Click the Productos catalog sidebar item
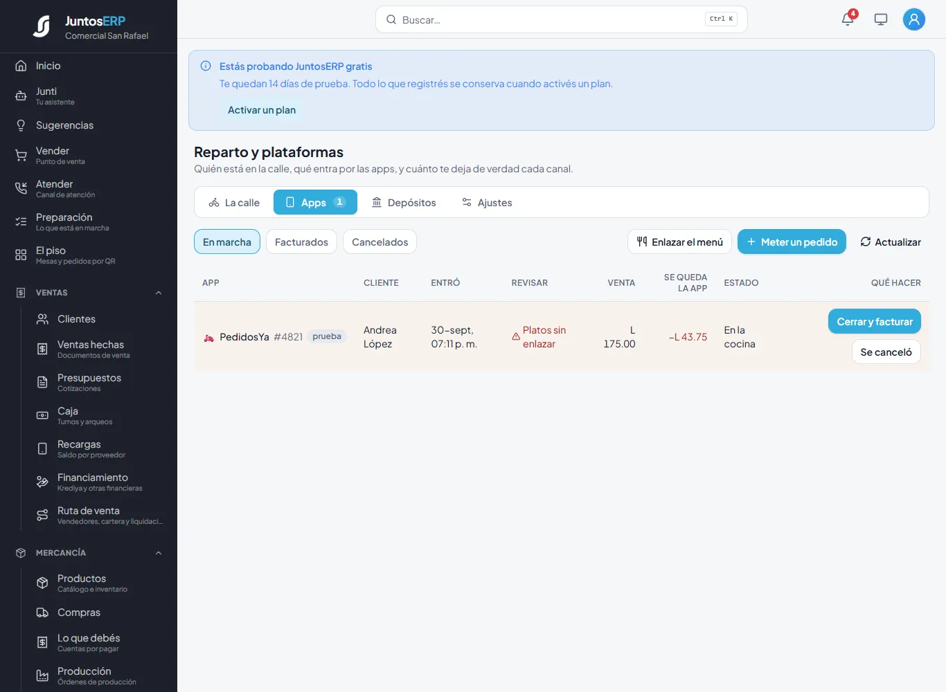 98,583
